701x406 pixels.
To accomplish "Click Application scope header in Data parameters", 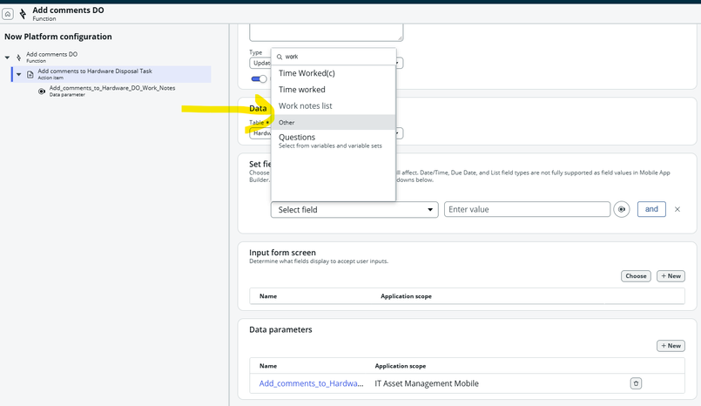I will point(400,366).
